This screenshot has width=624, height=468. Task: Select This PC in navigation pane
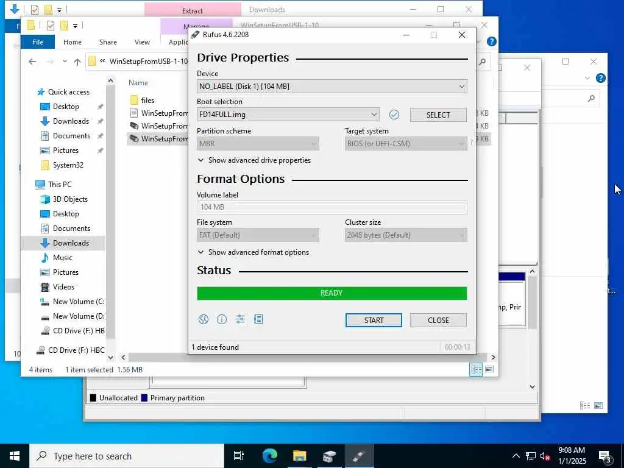60,185
